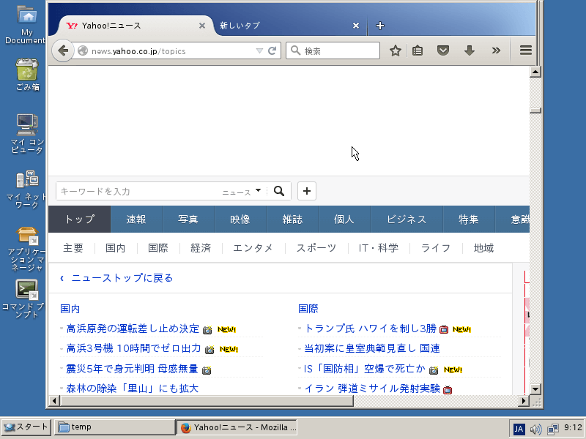The image size is (586, 439).
Task: Open マイ コンピュータ desktop icon
Action: pos(27,134)
